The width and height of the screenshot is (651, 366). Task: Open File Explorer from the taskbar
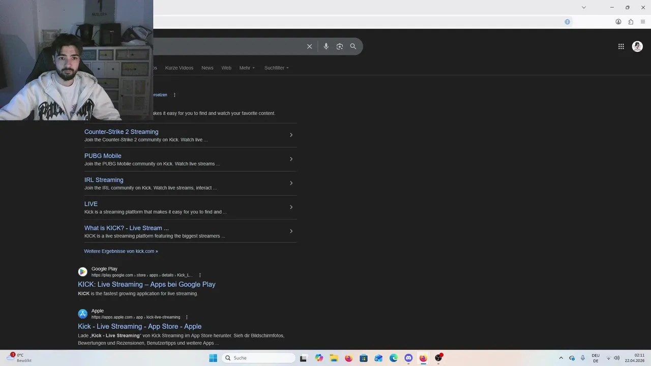[334, 358]
